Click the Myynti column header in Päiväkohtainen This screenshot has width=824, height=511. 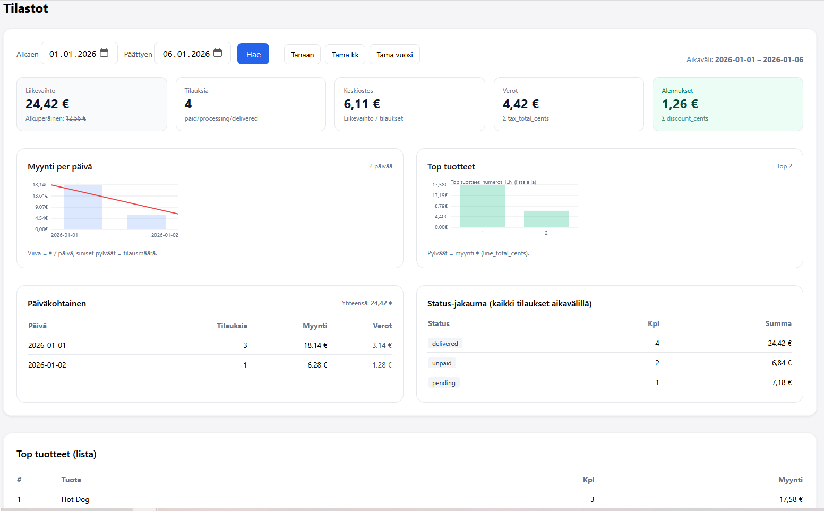[315, 326]
